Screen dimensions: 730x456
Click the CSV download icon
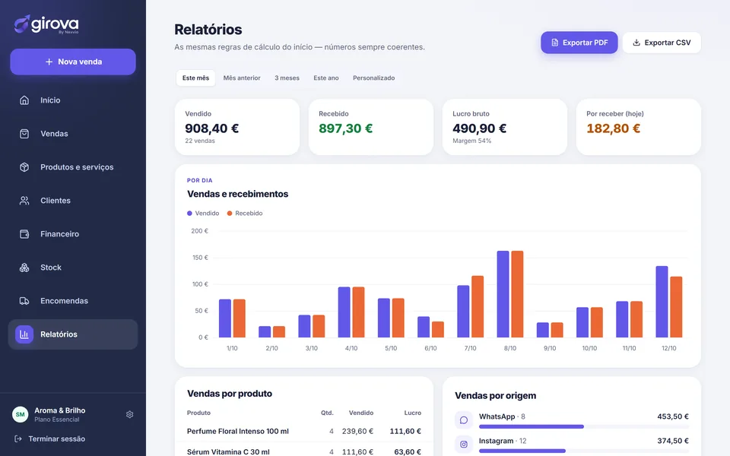(636, 43)
